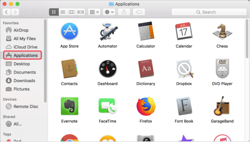Select the Chess knight icon

pos(222,32)
